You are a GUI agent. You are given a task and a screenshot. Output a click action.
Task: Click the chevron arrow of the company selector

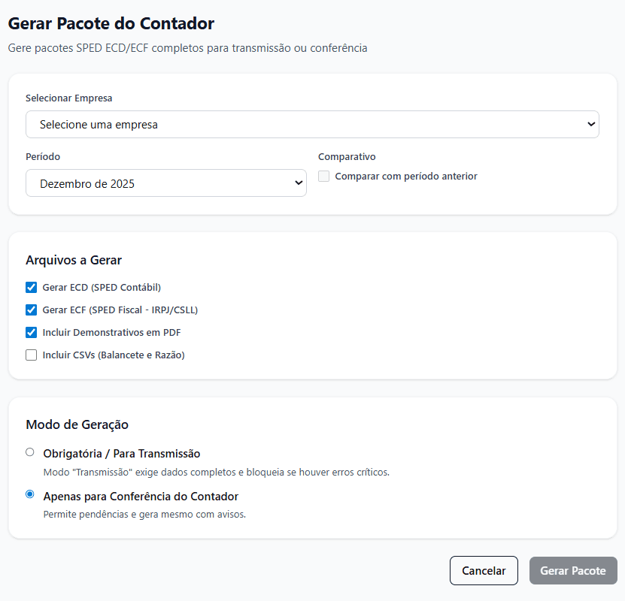point(591,125)
